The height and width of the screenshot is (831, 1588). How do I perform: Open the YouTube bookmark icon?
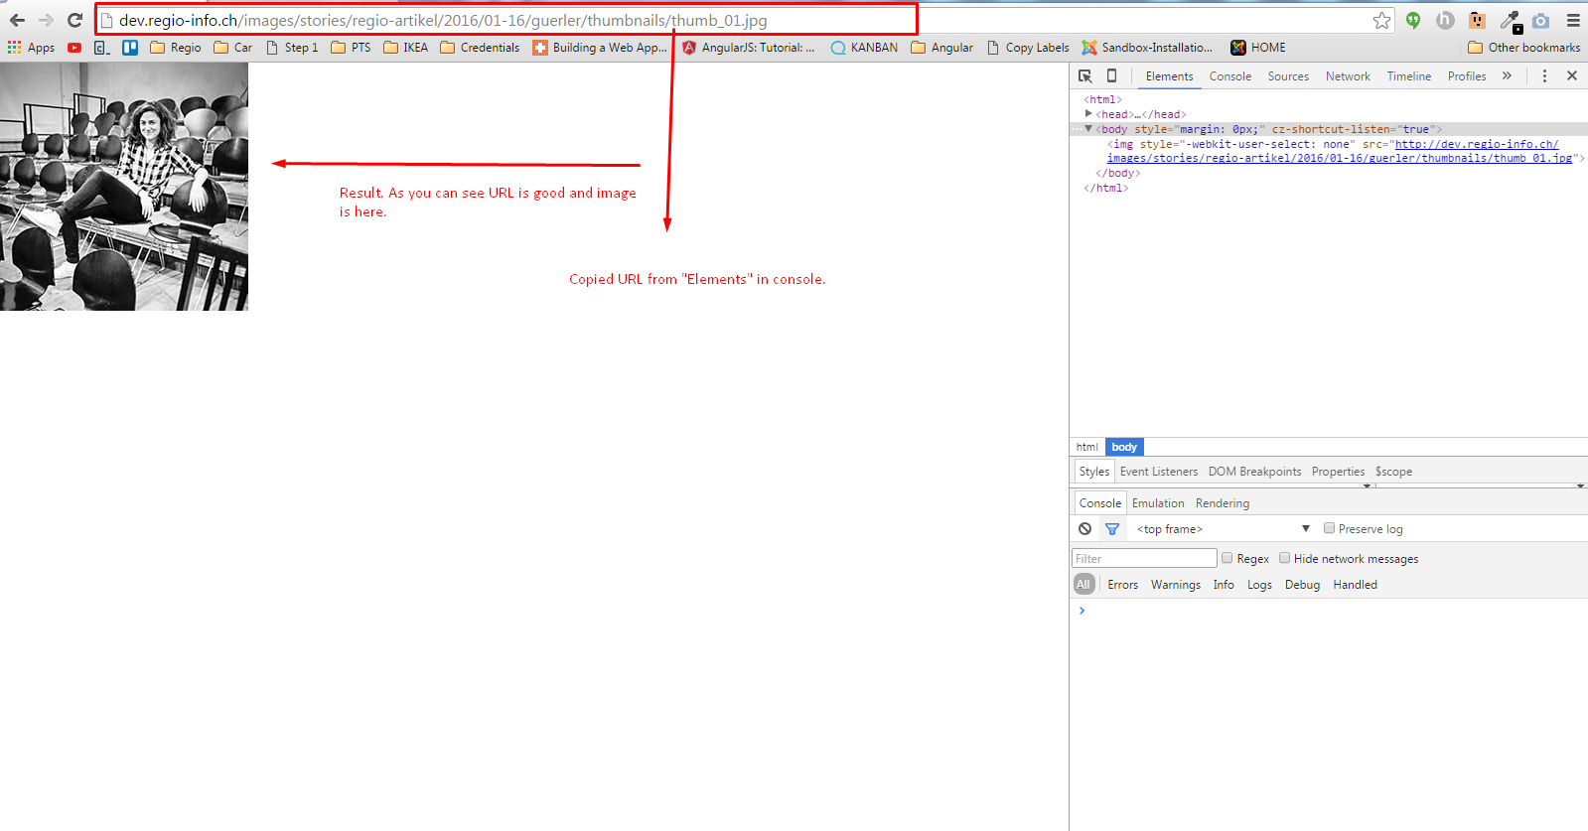(x=74, y=48)
